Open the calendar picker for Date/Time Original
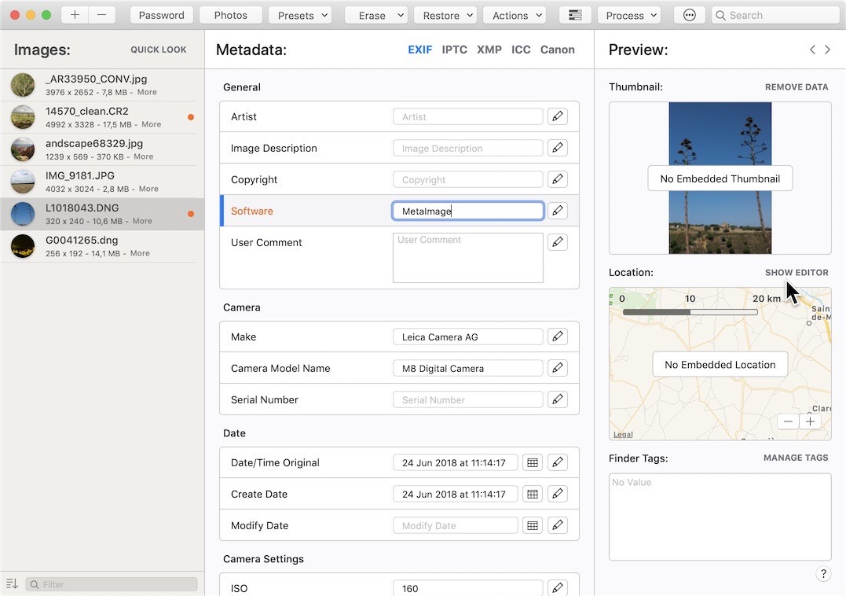Image resolution: width=846 pixels, height=596 pixels. pyautogui.click(x=532, y=462)
